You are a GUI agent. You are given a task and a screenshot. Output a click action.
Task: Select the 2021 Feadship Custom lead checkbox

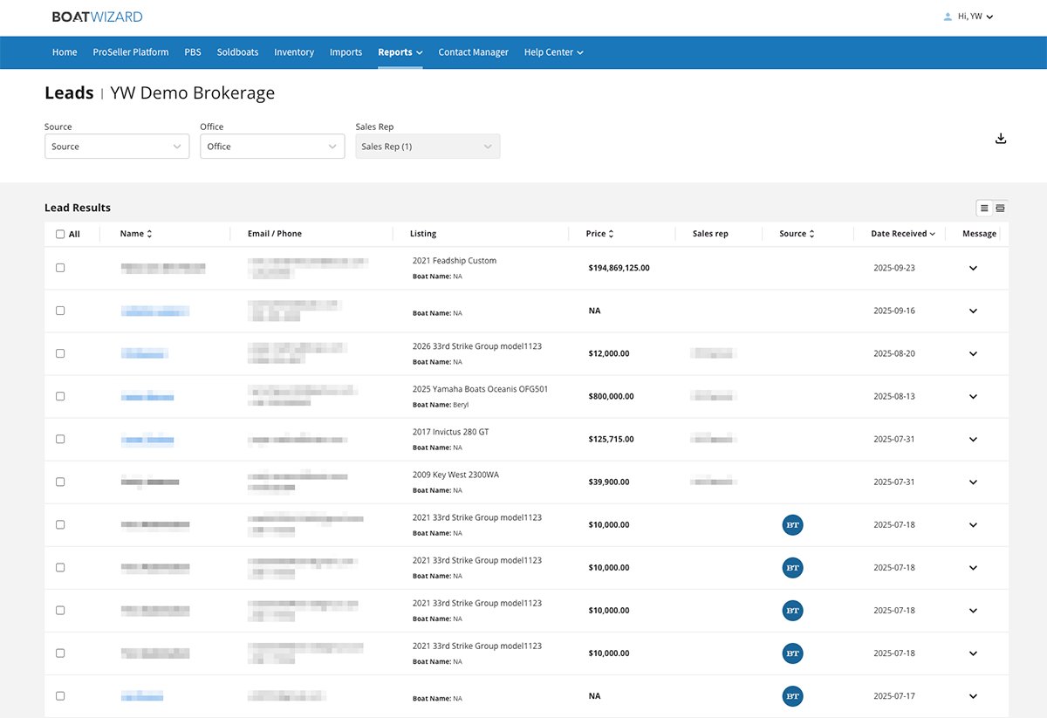click(x=60, y=268)
